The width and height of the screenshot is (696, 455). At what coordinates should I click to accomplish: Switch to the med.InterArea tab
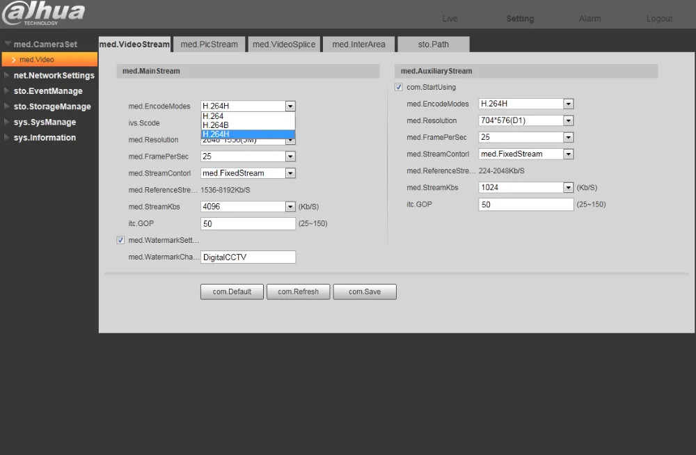[358, 44]
